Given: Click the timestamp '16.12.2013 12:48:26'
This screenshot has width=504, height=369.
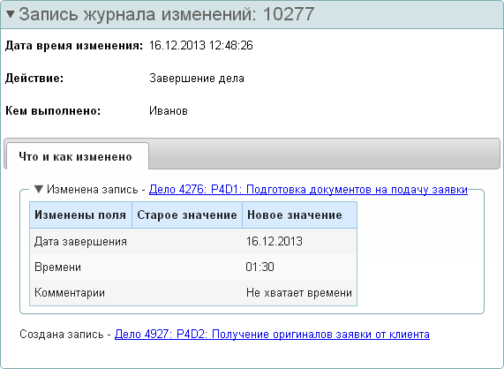Looking at the screenshot, I should click(201, 45).
